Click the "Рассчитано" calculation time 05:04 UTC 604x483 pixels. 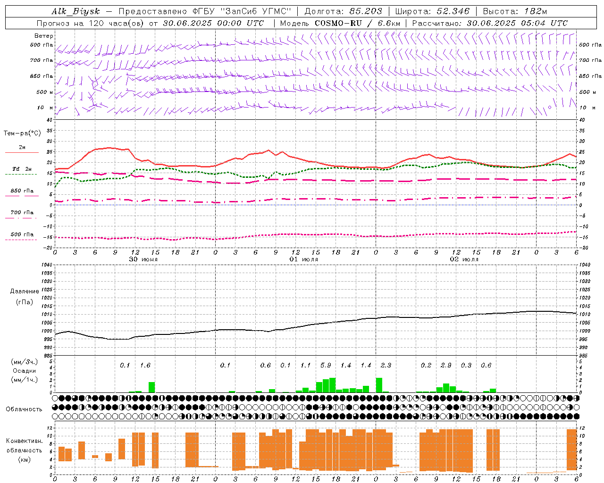pyautogui.click(x=544, y=23)
